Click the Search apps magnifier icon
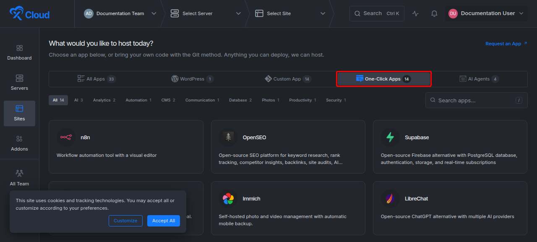 [x=433, y=100]
